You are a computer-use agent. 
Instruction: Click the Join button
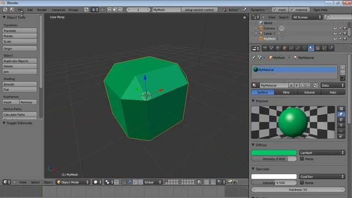click(20, 72)
